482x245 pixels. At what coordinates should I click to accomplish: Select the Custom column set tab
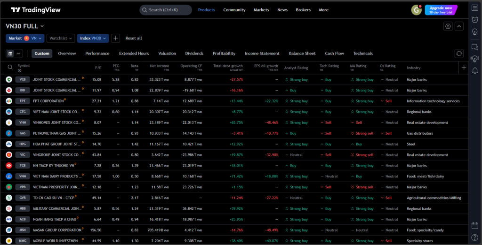pyautogui.click(x=42, y=54)
